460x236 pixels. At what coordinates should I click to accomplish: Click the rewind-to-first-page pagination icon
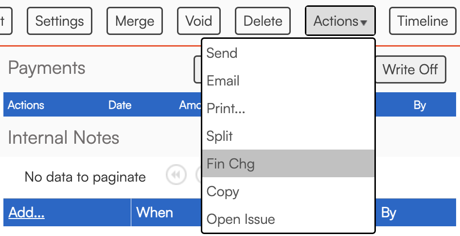pyautogui.click(x=176, y=175)
